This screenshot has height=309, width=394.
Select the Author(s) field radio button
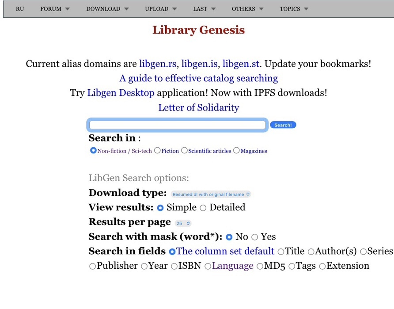pyautogui.click(x=311, y=252)
